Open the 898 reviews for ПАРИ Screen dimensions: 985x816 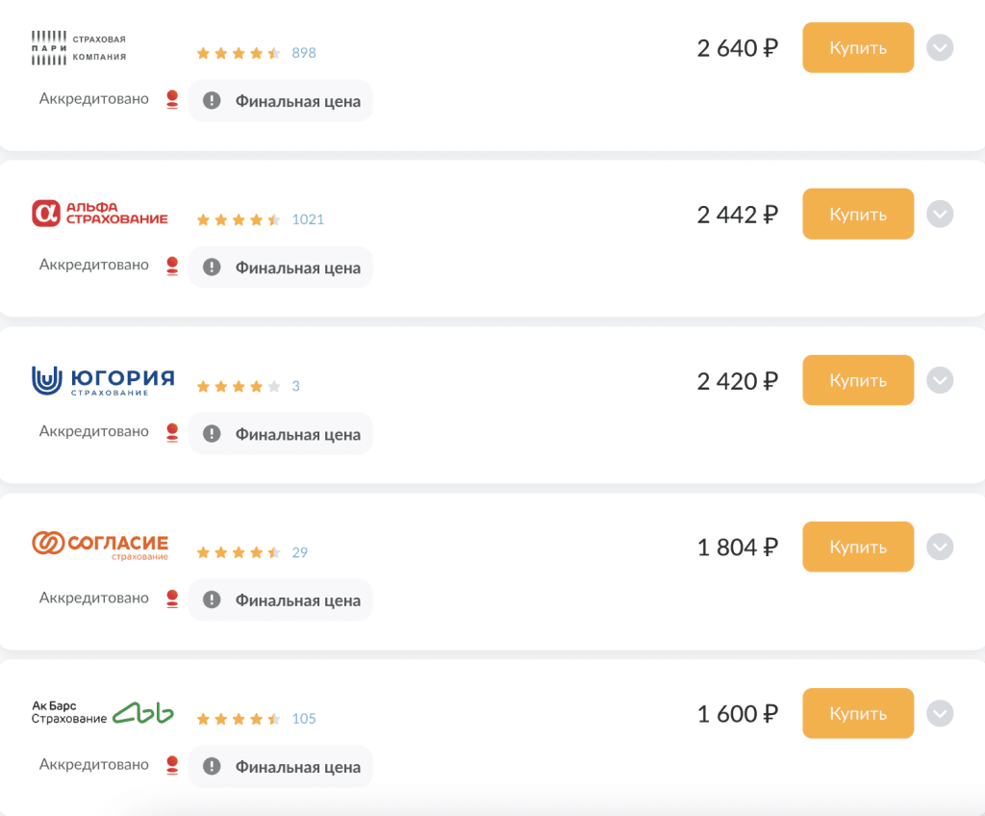(x=303, y=53)
